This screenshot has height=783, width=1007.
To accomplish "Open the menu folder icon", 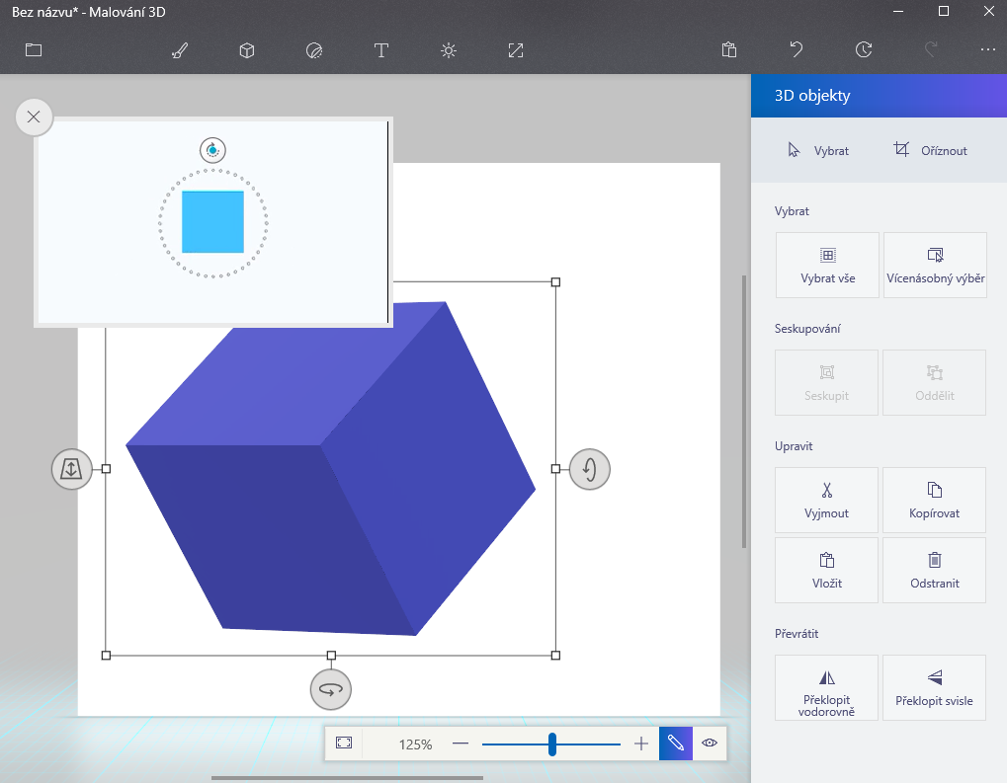I will coord(34,50).
